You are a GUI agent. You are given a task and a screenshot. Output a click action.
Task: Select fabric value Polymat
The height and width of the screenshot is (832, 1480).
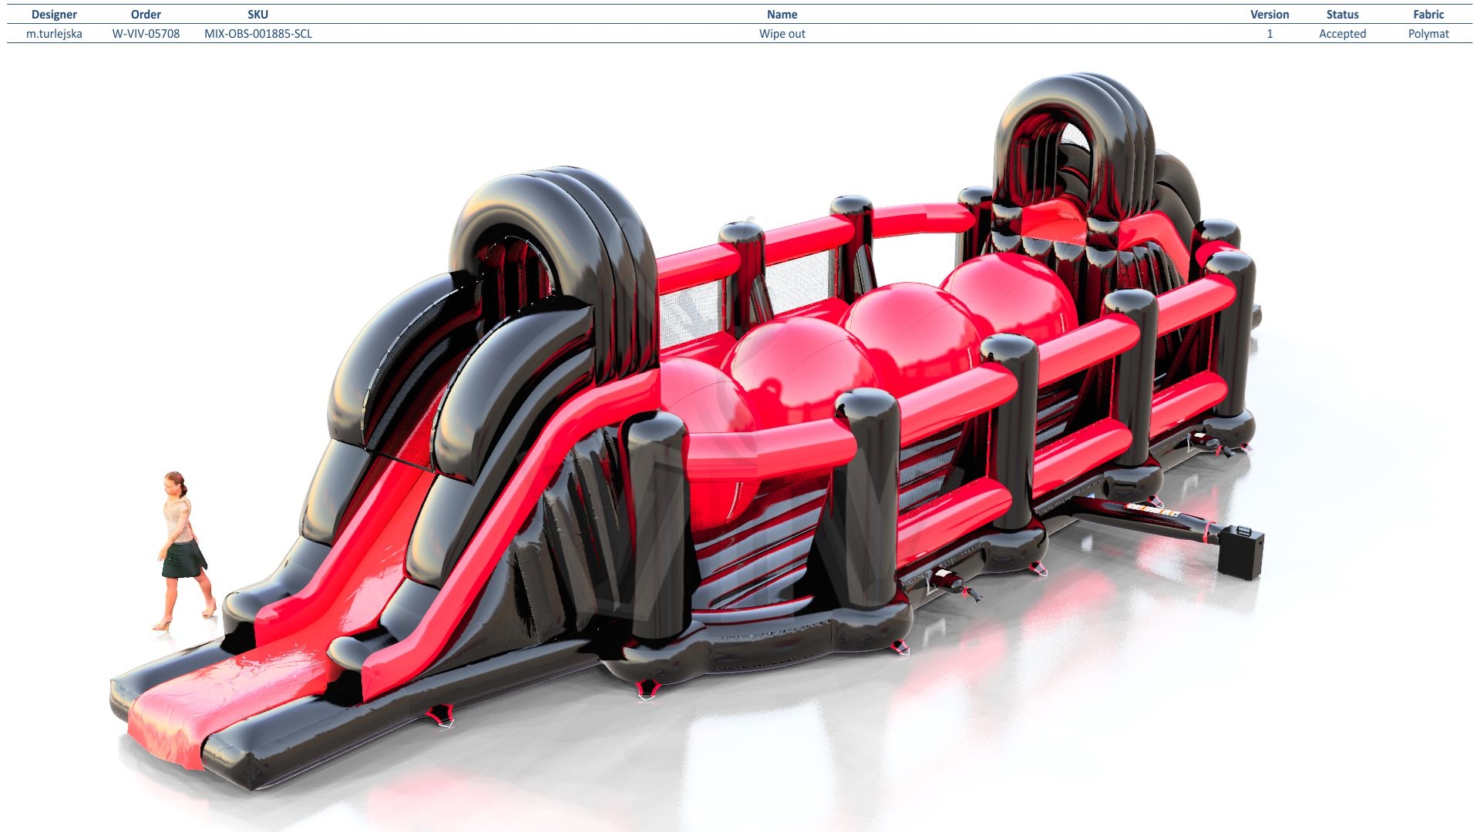pyautogui.click(x=1428, y=34)
